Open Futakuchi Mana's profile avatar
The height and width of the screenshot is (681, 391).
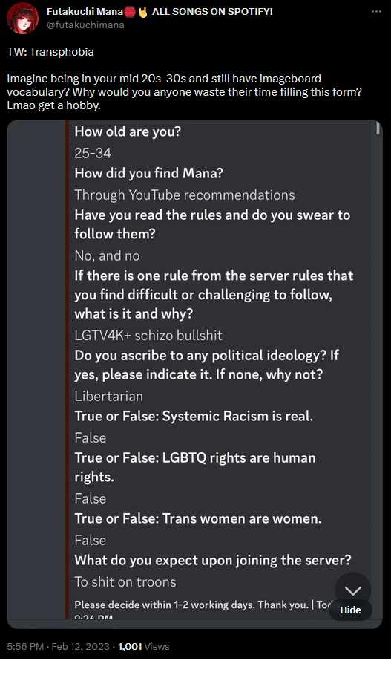click(22, 19)
